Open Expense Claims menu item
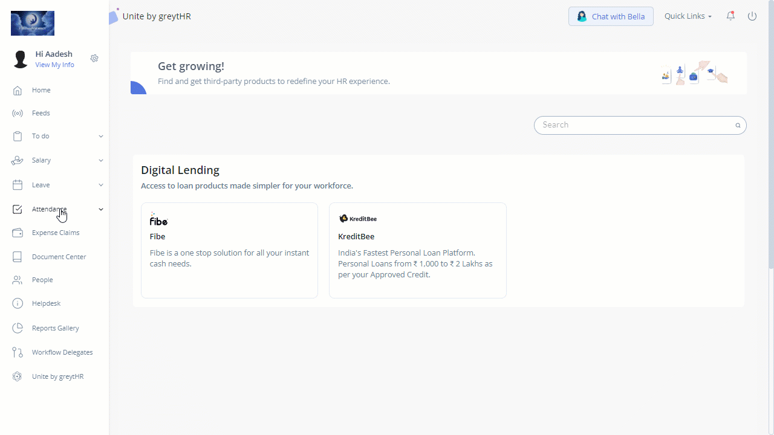The width and height of the screenshot is (774, 435). click(56, 233)
